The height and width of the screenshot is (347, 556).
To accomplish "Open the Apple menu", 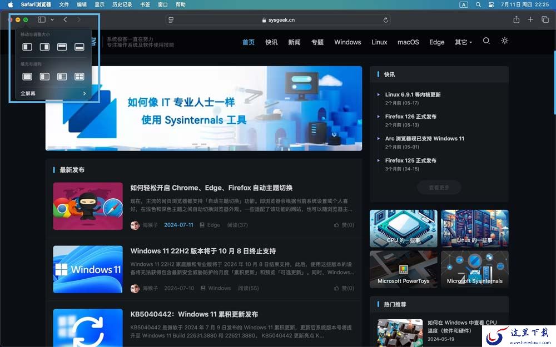I will [10, 4].
